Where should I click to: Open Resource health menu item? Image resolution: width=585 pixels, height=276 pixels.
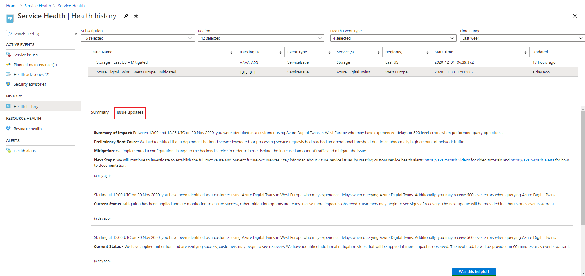[28, 129]
